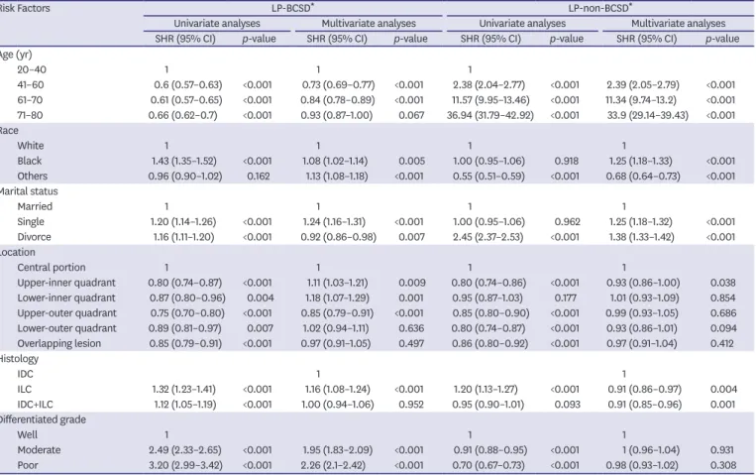The image size is (756, 475).
Task: Click the White row label
Action: (31, 146)
